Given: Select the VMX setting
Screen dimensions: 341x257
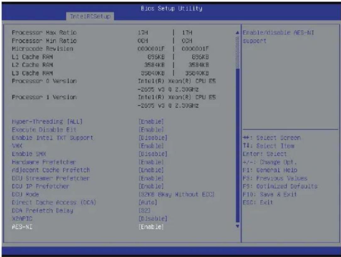Looking at the screenshot, I should click(x=17, y=146).
